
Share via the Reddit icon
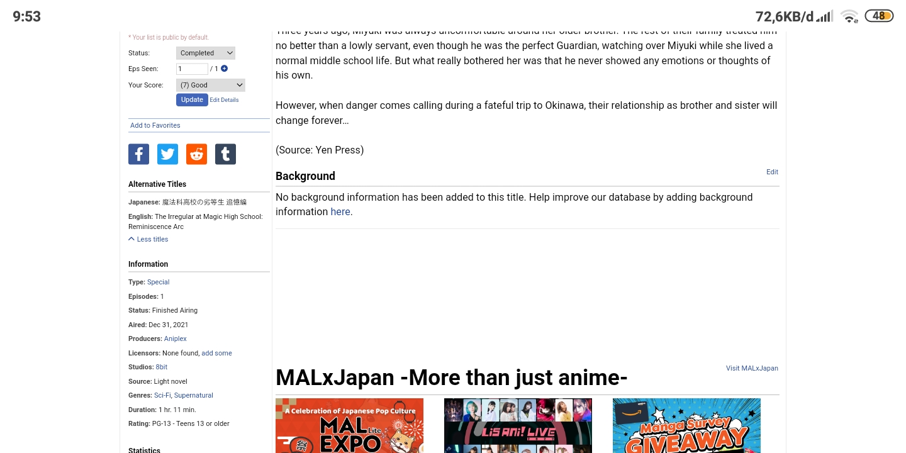tap(196, 154)
